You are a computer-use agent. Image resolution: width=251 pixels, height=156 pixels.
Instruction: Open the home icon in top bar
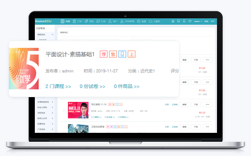173,21
